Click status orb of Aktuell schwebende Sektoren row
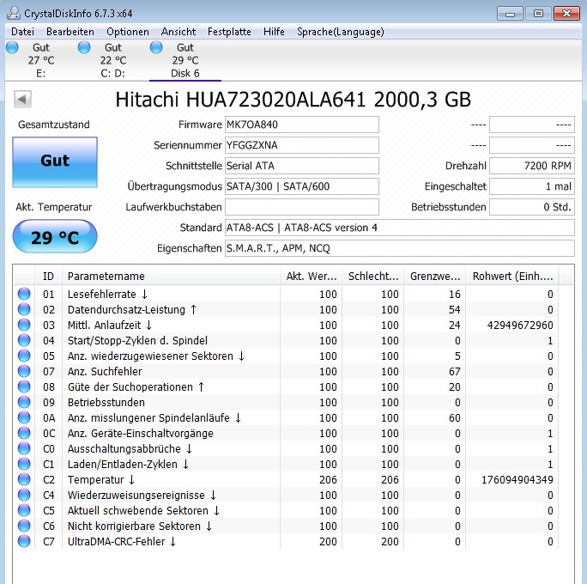 coord(24,510)
